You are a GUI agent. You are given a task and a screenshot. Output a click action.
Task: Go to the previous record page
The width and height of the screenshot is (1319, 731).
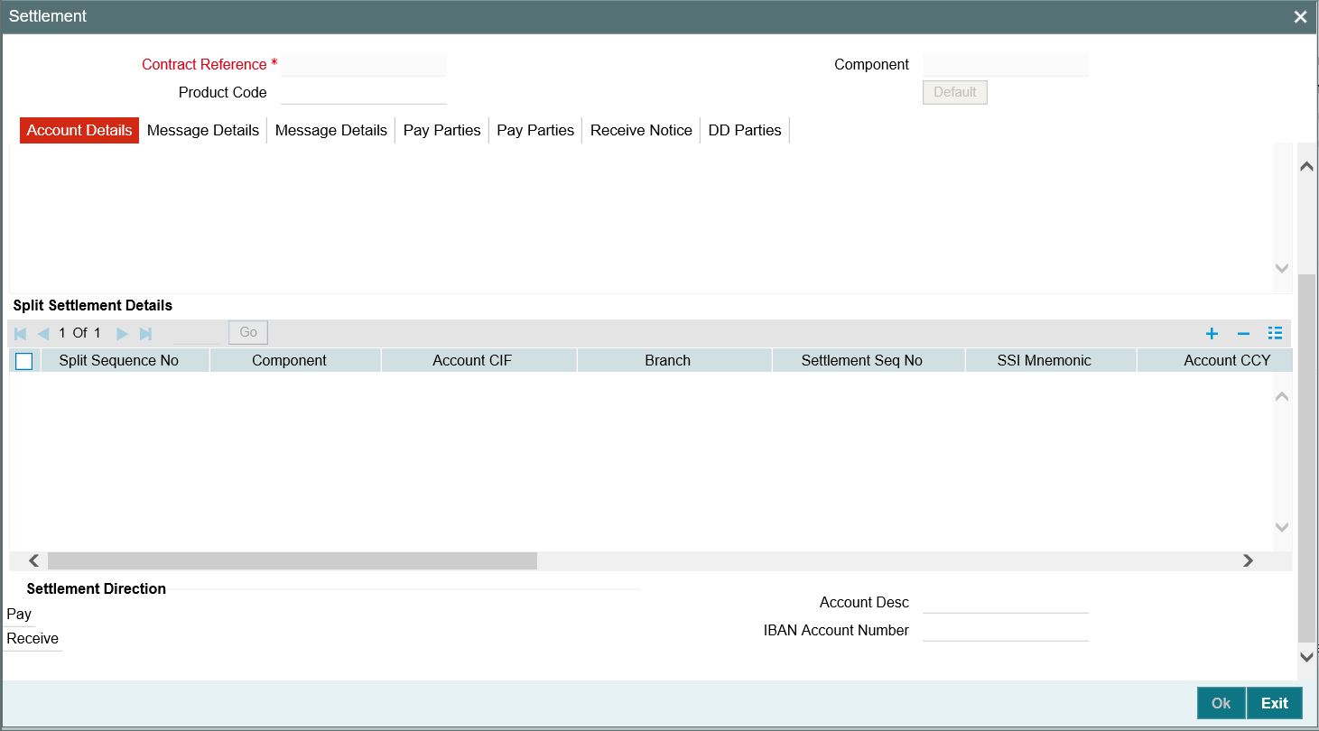coord(42,332)
